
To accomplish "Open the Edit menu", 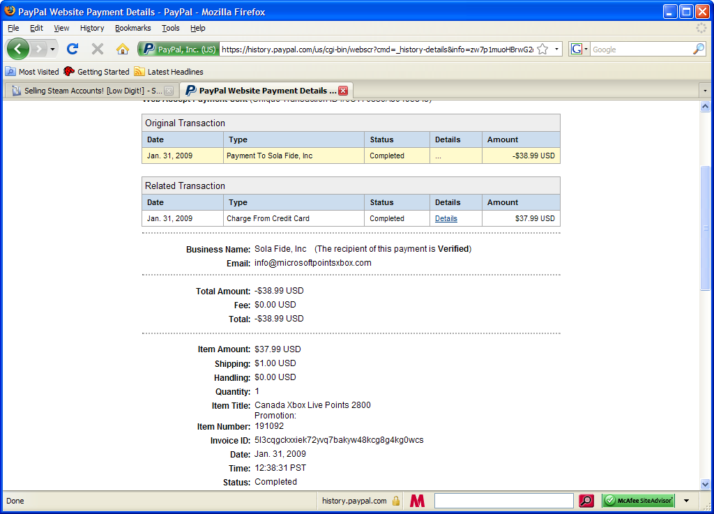I will click(x=36, y=28).
